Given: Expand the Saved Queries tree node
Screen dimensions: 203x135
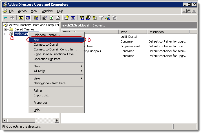Looking at the screenshot, I should click(6, 29).
